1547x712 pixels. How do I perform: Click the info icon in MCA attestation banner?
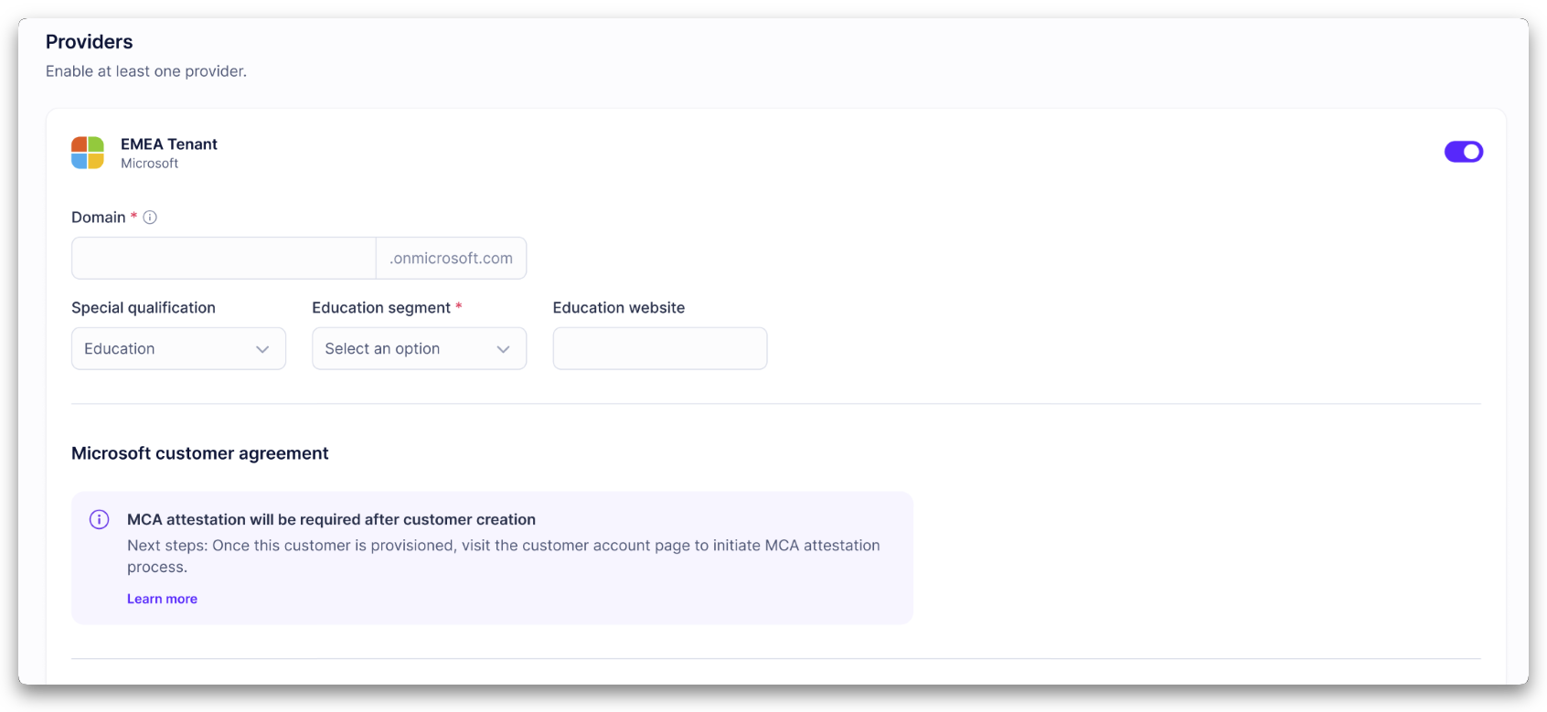pyautogui.click(x=100, y=520)
